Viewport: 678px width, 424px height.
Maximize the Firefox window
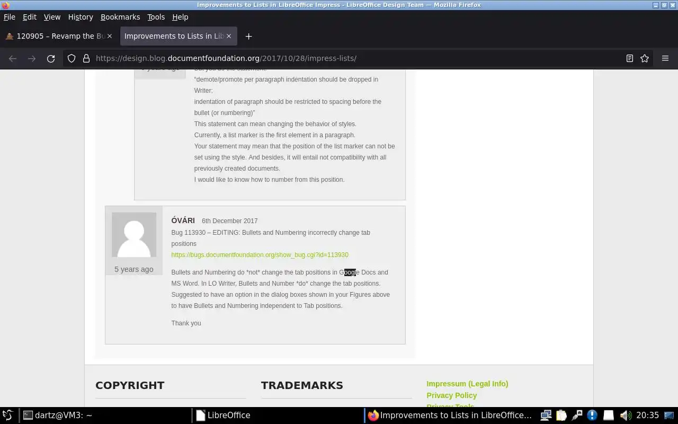[664, 5]
